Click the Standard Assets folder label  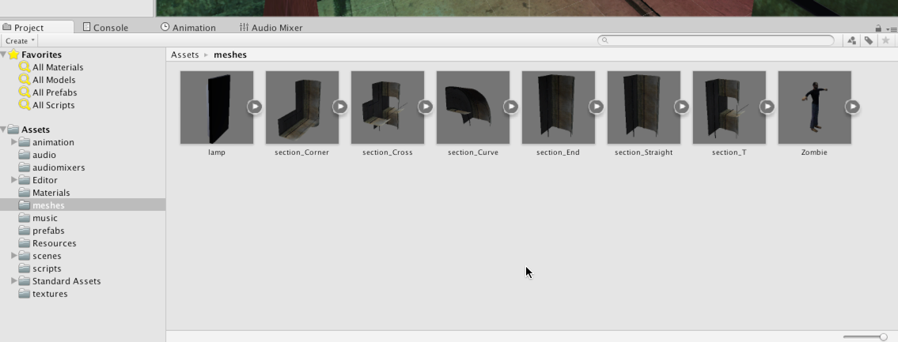[66, 281]
